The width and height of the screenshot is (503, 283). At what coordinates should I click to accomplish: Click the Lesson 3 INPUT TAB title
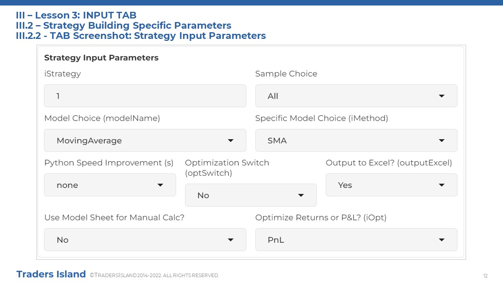[x=76, y=15]
